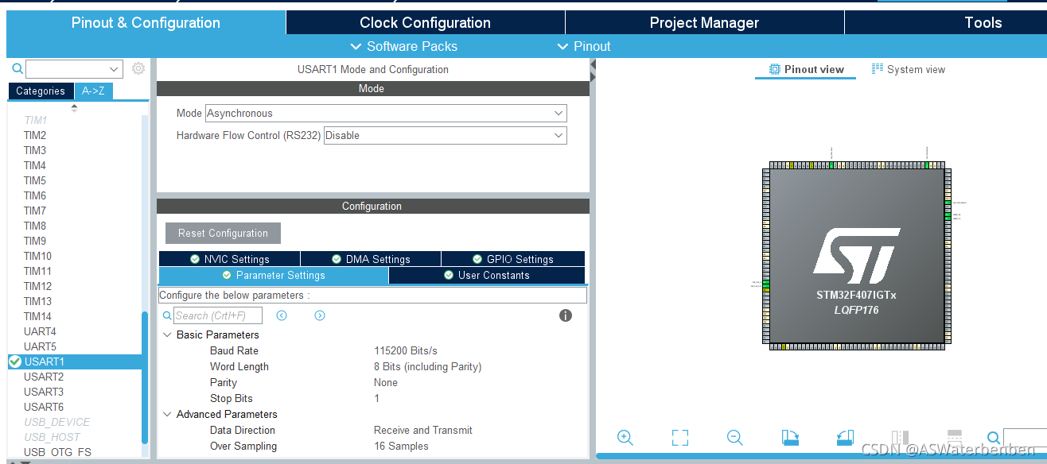Zoom in on the chip pinout view
1047x464 pixels.
click(x=625, y=437)
